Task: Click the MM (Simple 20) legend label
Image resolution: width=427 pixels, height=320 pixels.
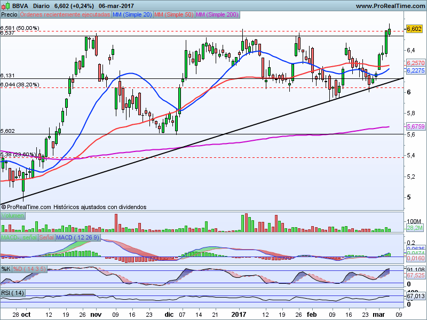Action: tap(132, 14)
